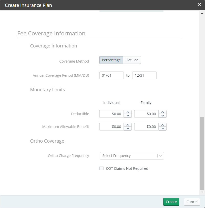205x208 pixels.
Task: Increment the Individual Maximum Allowable Benefit
Action: [128, 125]
